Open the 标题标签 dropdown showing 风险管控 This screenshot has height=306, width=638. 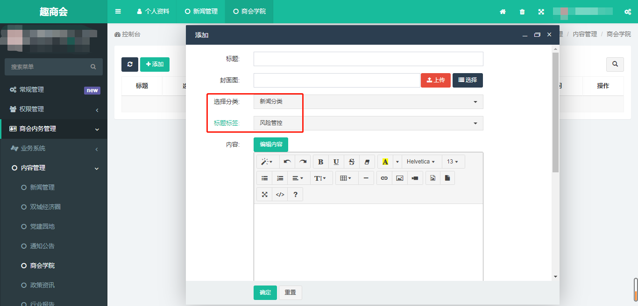click(368, 123)
